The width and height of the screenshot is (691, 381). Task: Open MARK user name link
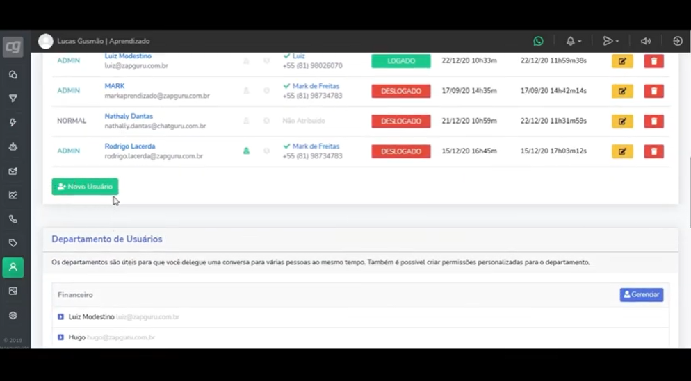pos(115,86)
